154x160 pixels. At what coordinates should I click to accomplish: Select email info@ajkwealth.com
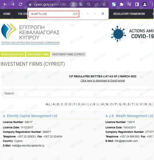(x=126, y=141)
